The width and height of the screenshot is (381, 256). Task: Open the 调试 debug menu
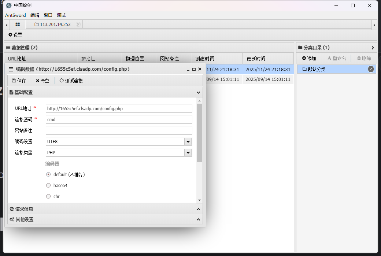(61, 15)
